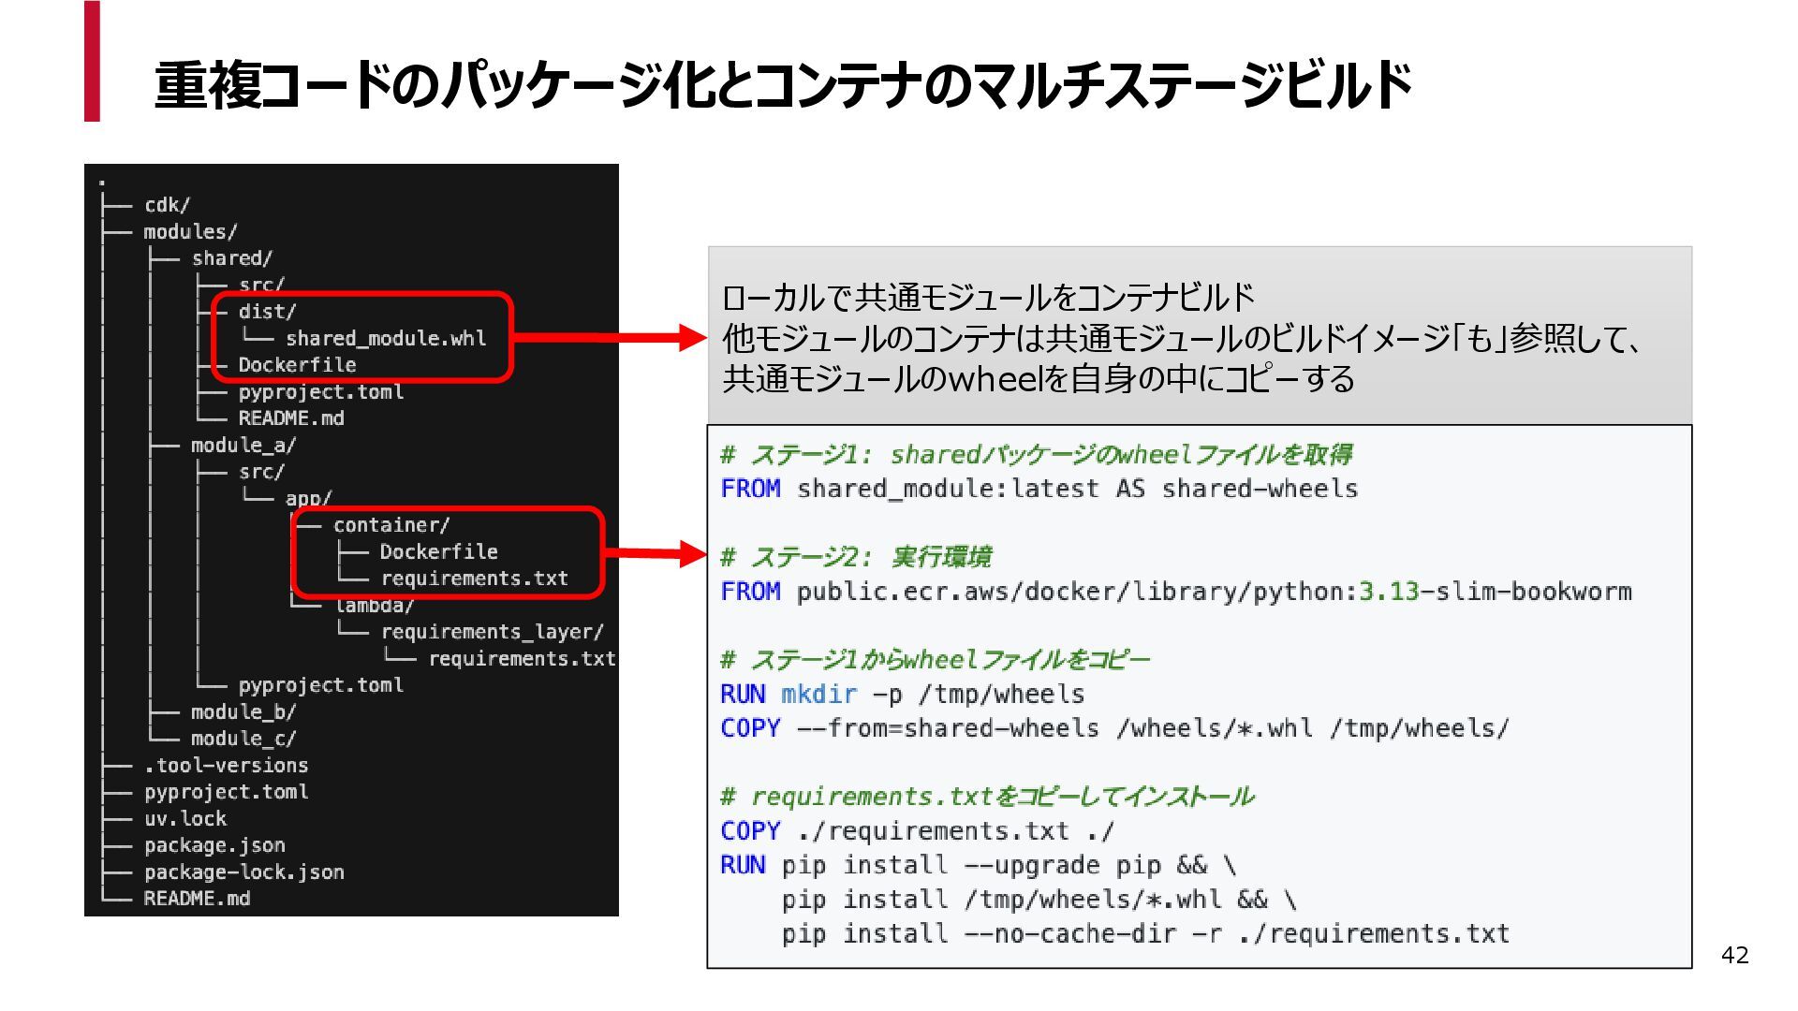
Task: Click RUN mkdir -p /tmp/wheels line
Action: click(x=902, y=695)
